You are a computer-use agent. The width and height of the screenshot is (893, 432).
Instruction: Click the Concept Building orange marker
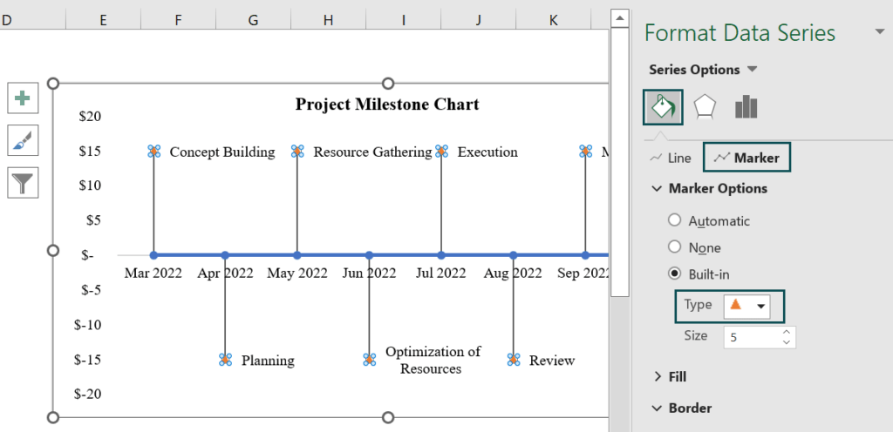[153, 152]
